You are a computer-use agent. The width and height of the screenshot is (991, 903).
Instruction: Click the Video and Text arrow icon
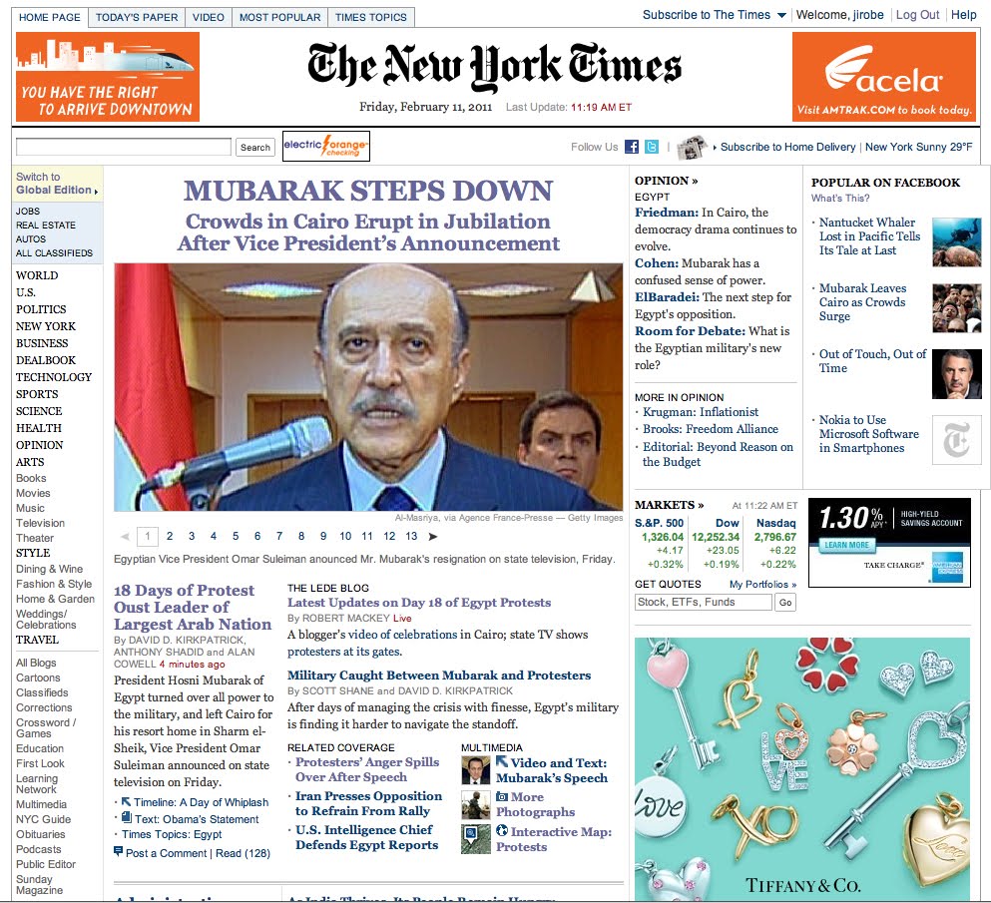coord(502,761)
